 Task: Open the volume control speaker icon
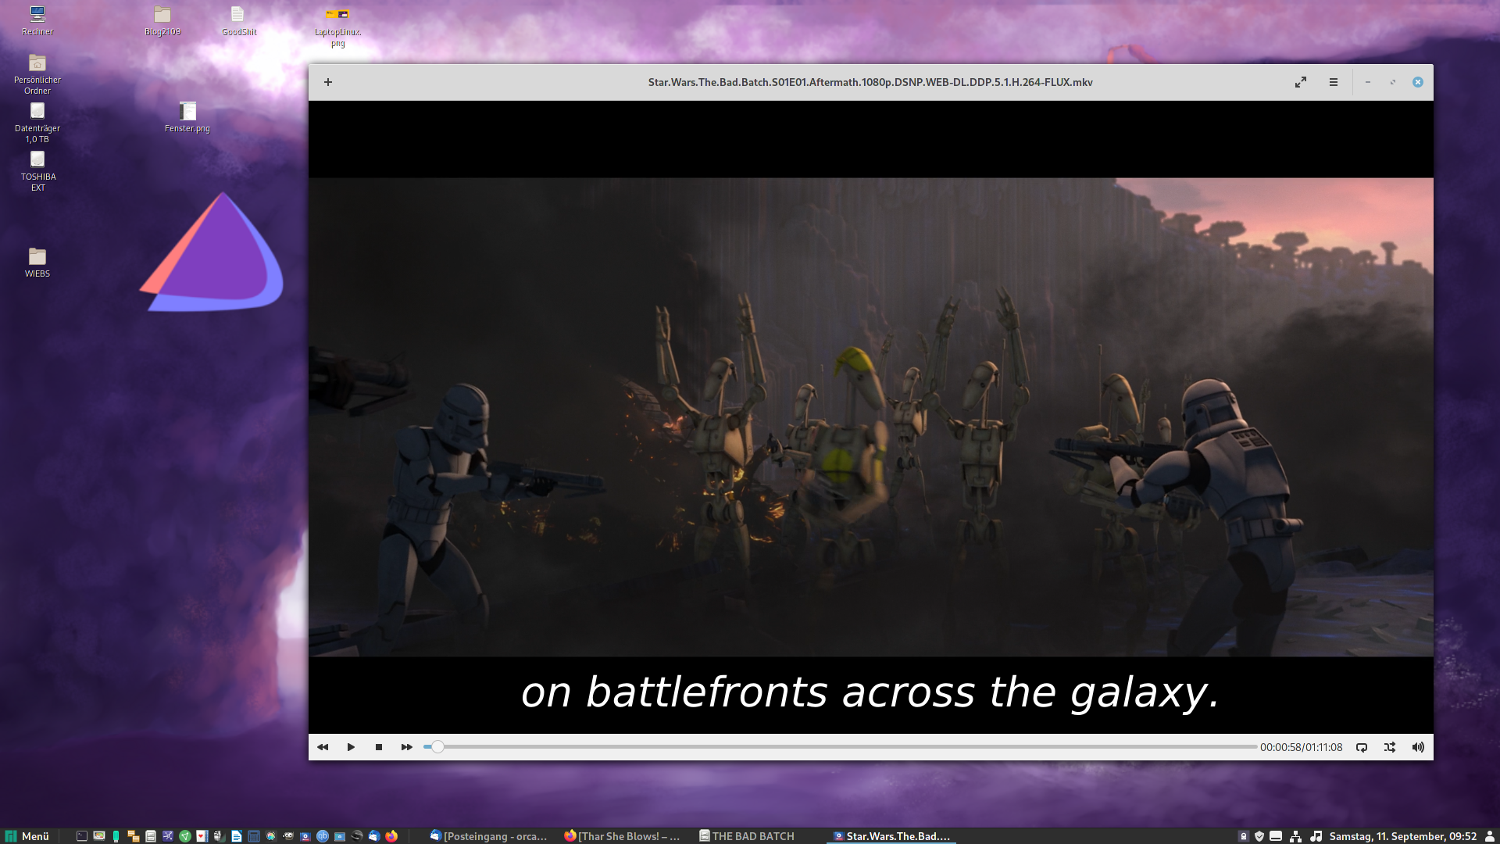(1418, 747)
